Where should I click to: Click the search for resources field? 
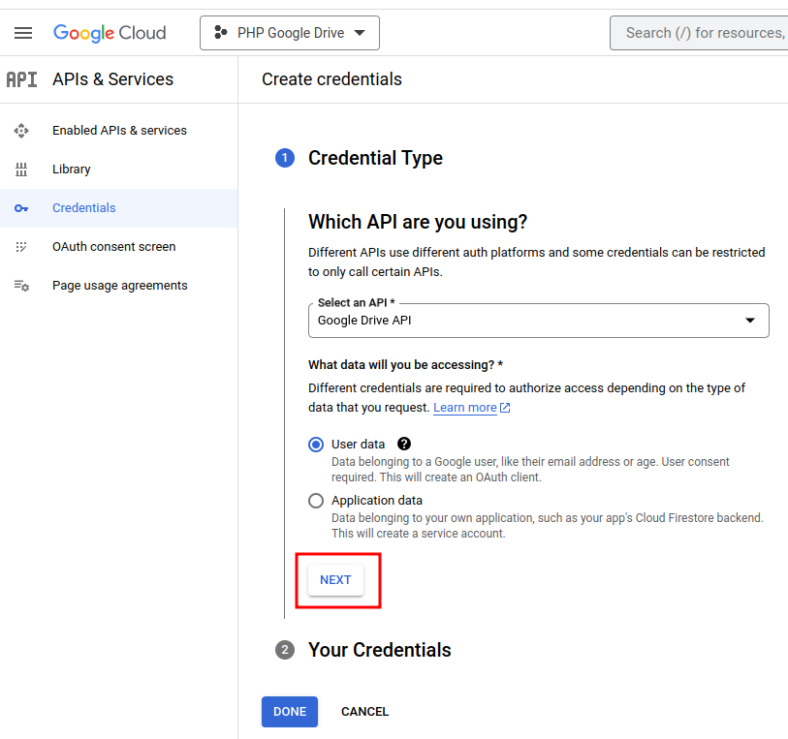tap(703, 33)
